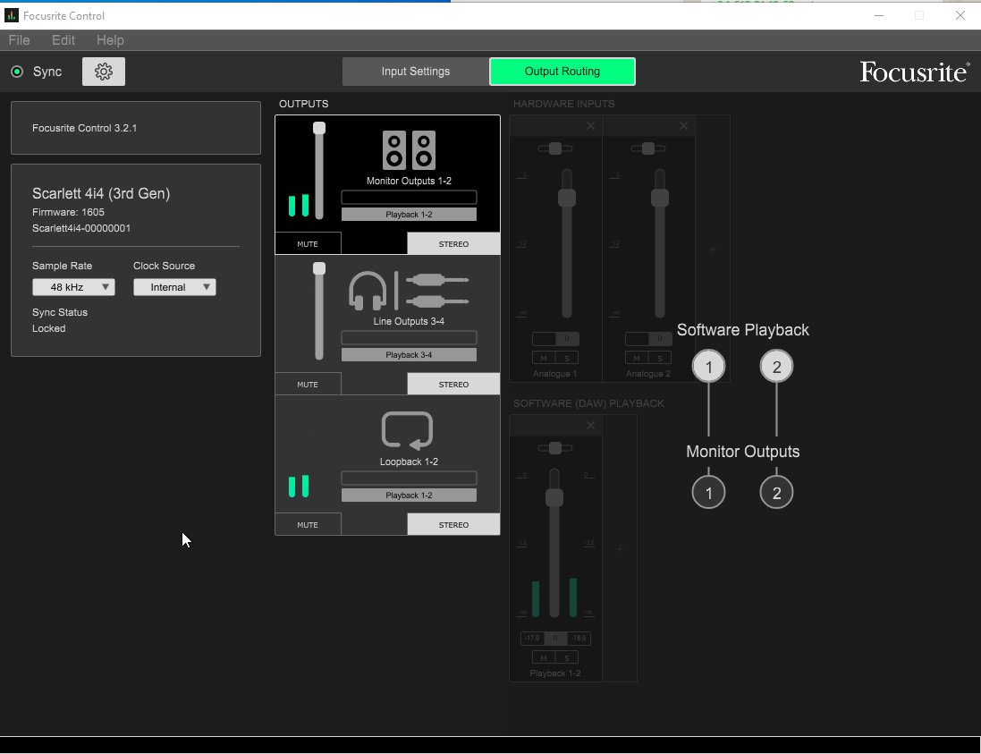Click Monitor Outputs node 1
Viewport: 981px width, 754px height.
[x=709, y=493]
